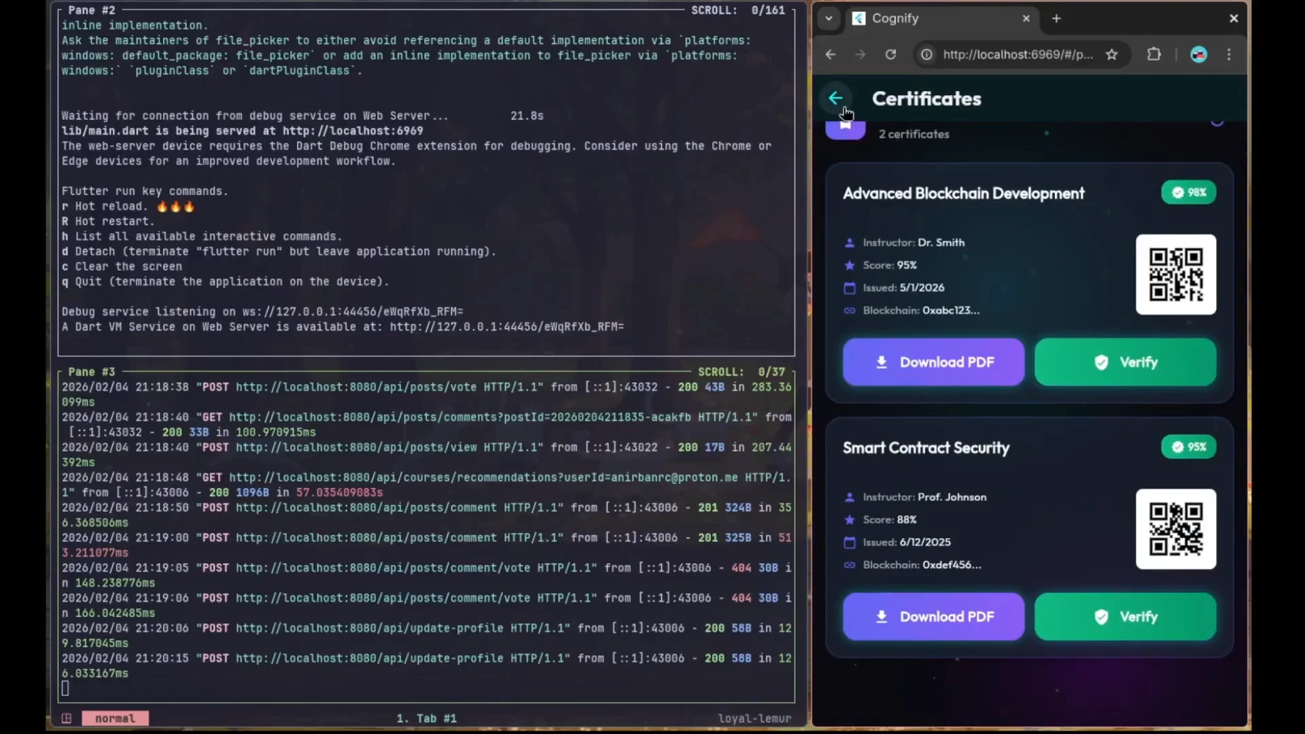Click Blockchain: 0xabc123... hash text
The height and width of the screenshot is (734, 1305).
(x=921, y=311)
